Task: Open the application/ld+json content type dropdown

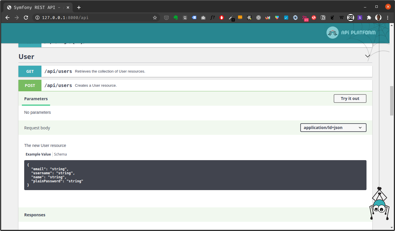Action: click(333, 128)
